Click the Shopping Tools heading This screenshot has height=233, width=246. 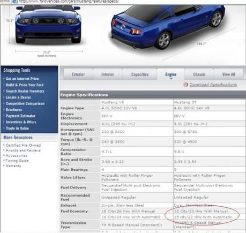(x=17, y=70)
